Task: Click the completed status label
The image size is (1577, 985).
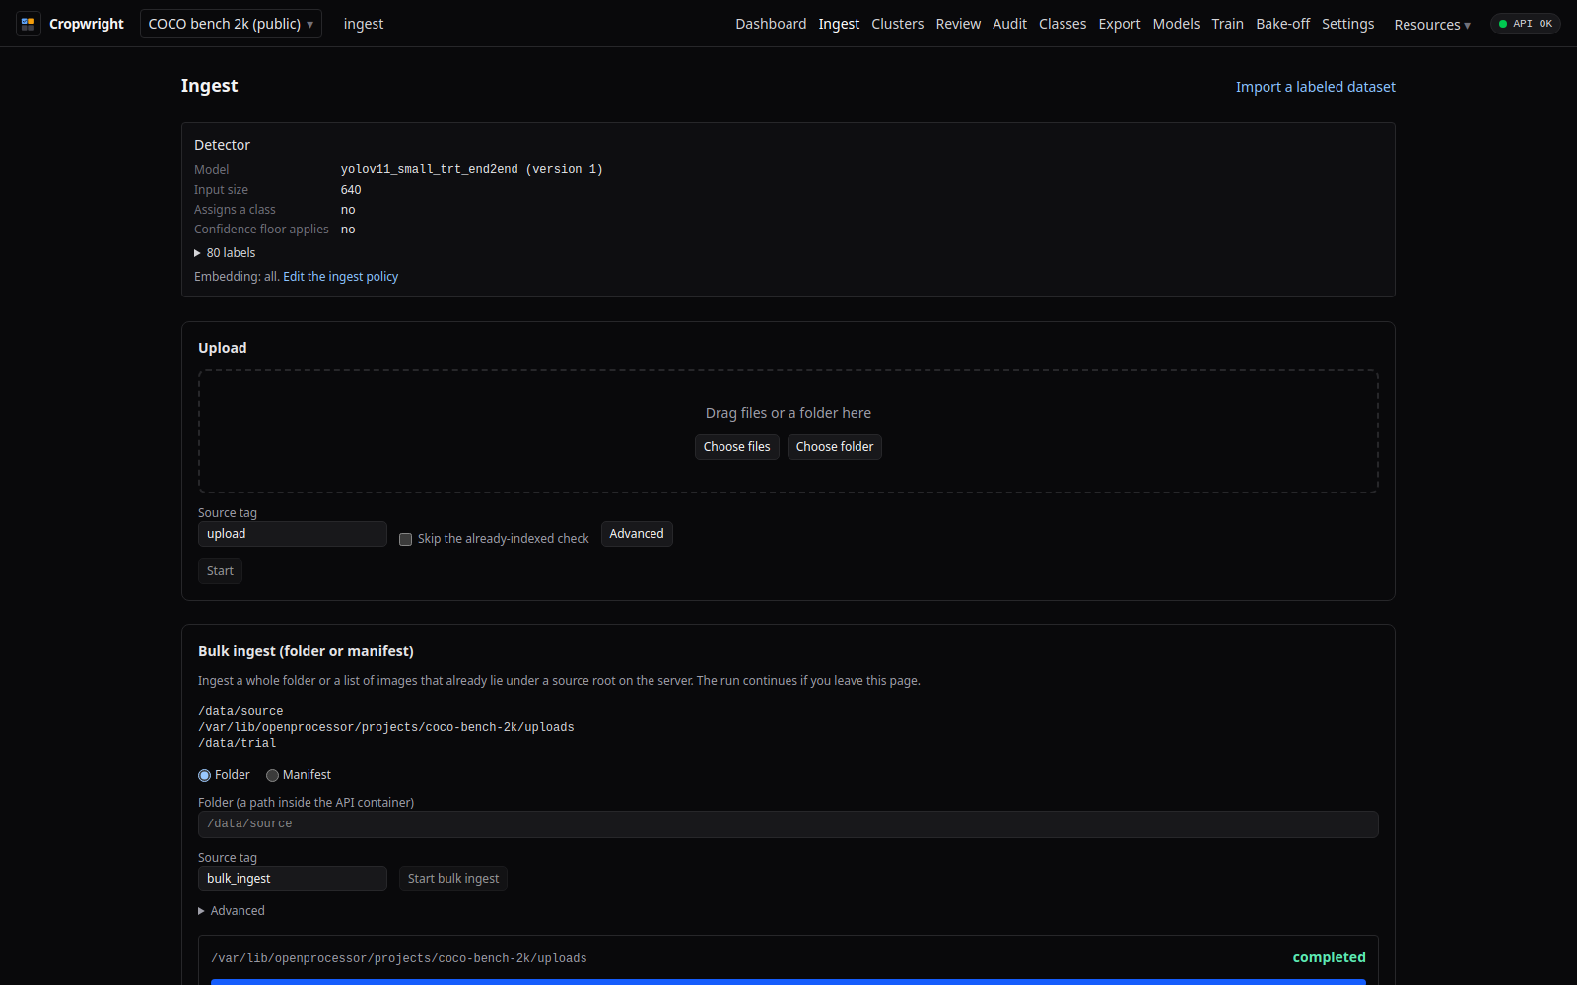Action: coord(1329,957)
